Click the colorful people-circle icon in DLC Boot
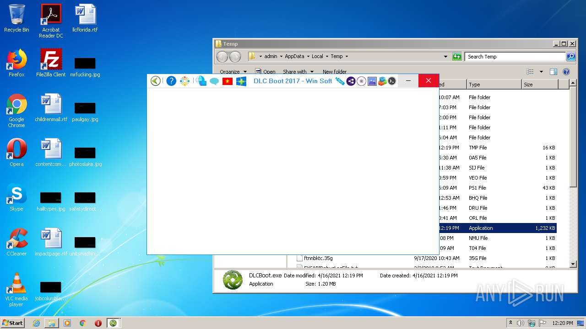 pos(184,81)
